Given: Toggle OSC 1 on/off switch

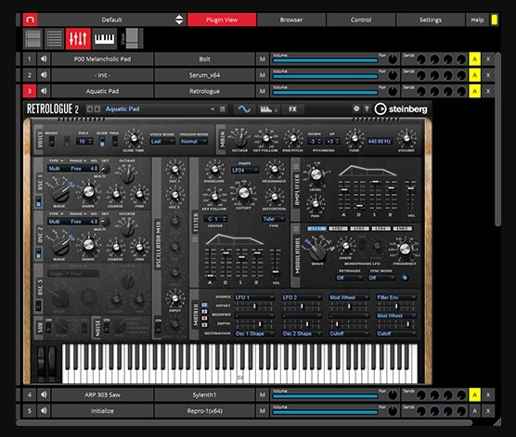Looking at the screenshot, I should tap(38, 201).
